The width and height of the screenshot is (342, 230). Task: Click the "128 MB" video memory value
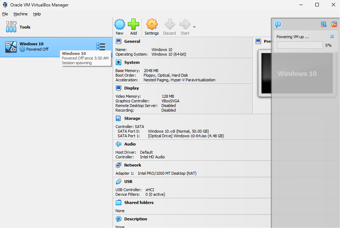168,96
